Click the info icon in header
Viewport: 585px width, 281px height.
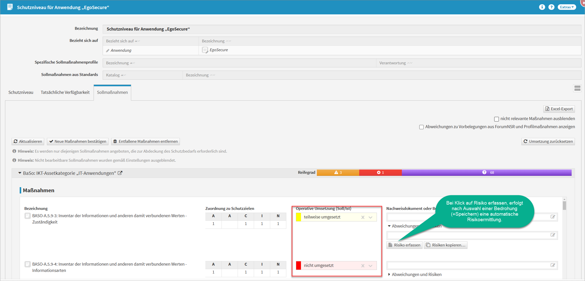(x=542, y=7)
